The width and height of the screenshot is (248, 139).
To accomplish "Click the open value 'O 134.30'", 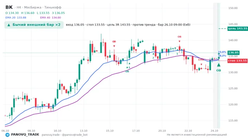I will (12, 13).
